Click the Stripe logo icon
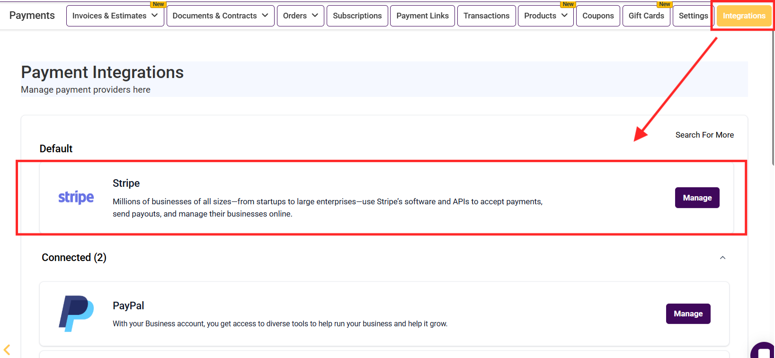 point(76,197)
